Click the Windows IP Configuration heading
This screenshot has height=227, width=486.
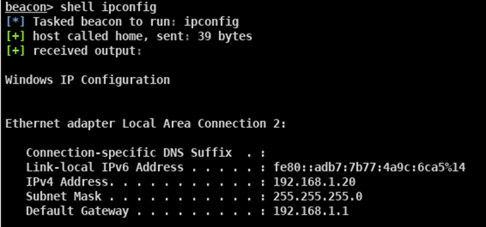click(88, 80)
